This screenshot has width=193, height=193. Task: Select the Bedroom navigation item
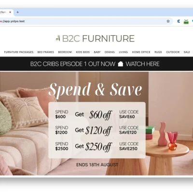(65, 52)
